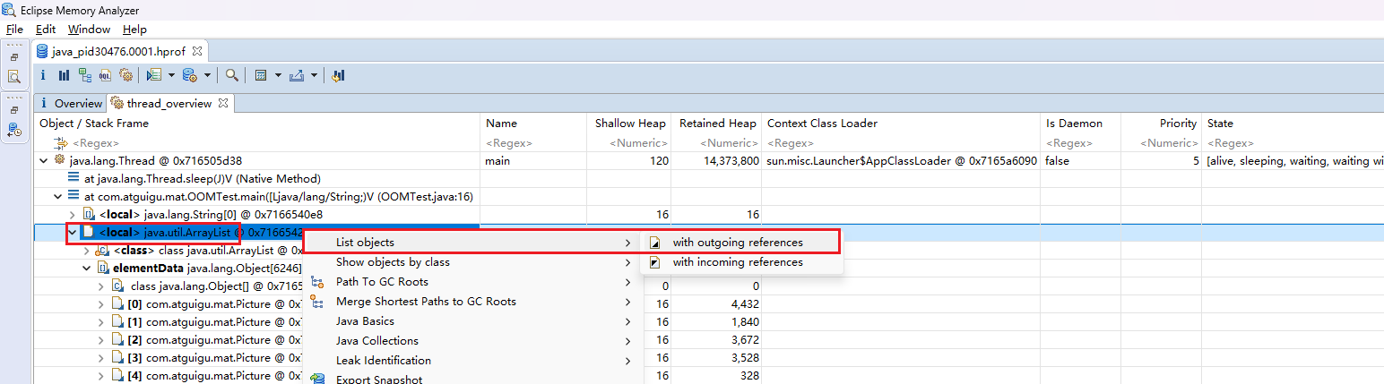This screenshot has height=384, width=1384.
Task: Click the Export toolbar icon
Action: tap(297, 76)
